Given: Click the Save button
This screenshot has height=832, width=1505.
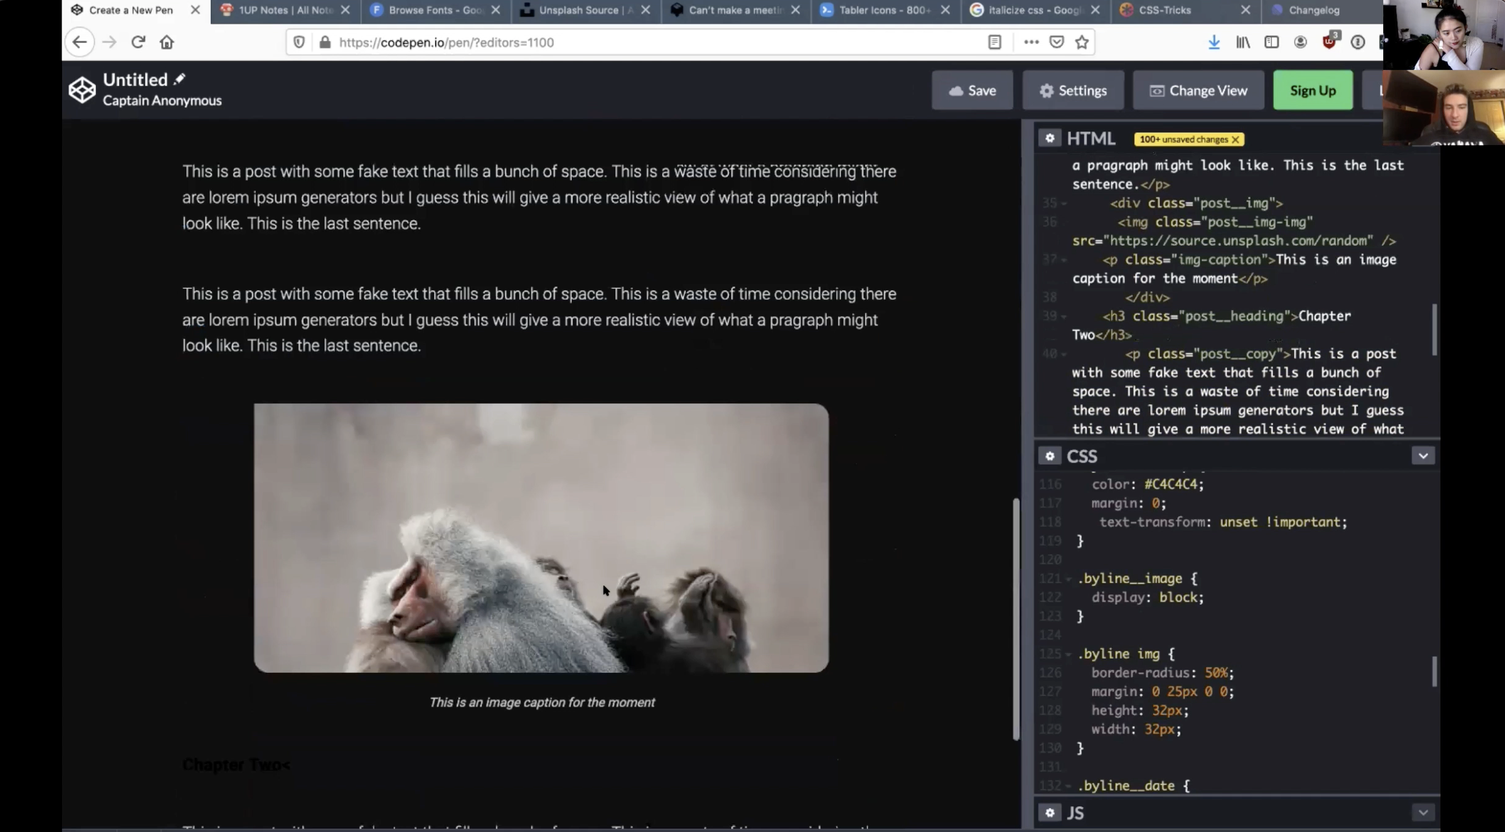Looking at the screenshot, I should click(x=972, y=90).
